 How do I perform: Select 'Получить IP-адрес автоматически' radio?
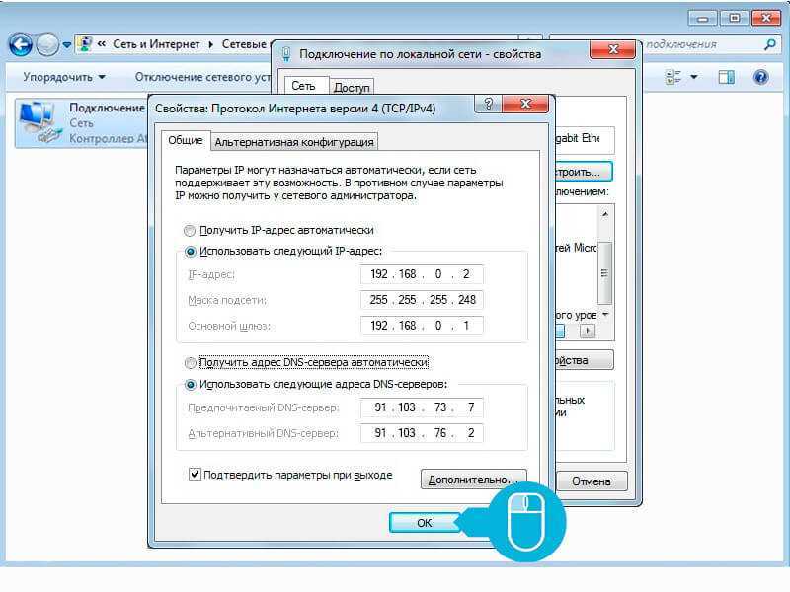point(190,231)
